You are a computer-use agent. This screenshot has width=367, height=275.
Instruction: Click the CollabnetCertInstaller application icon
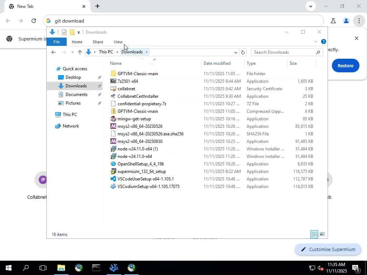[x=113, y=96]
